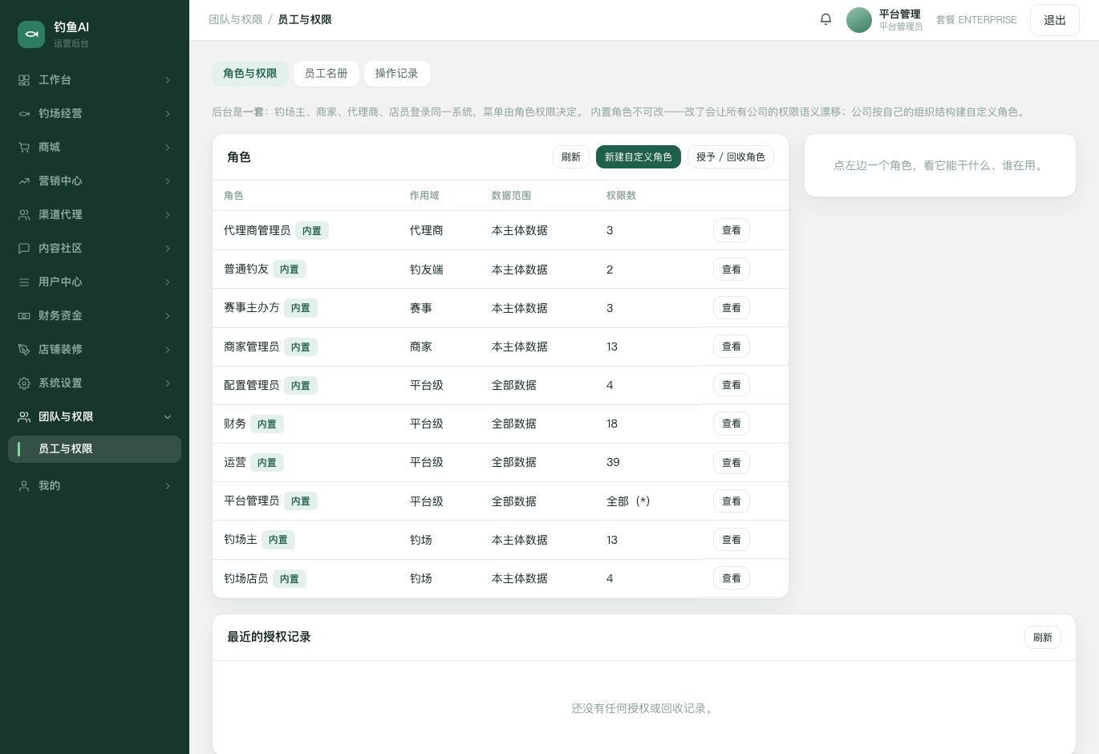Click the 团队与权限 users icon
The image size is (1099, 754).
[24, 417]
